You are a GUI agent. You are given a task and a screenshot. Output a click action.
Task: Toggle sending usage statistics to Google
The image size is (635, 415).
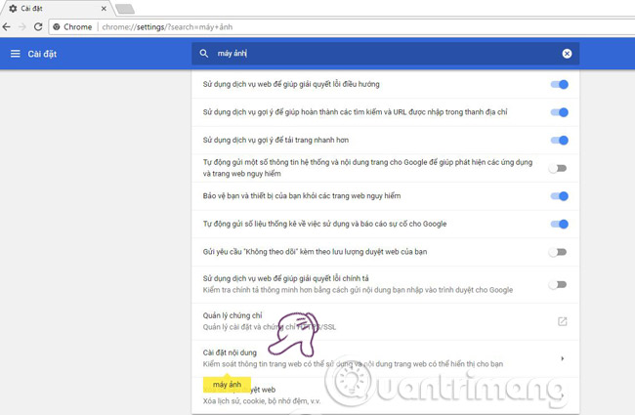(559, 224)
